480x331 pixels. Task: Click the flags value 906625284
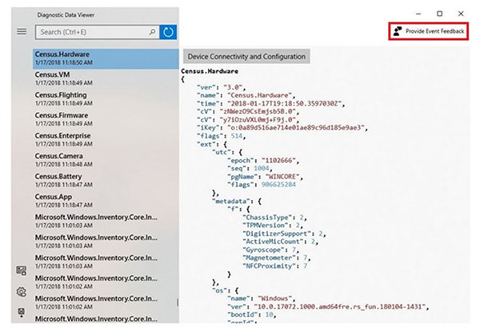278,185
